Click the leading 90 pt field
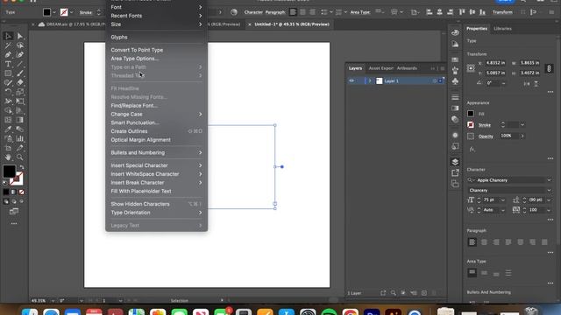The image size is (561, 315). (x=536, y=200)
